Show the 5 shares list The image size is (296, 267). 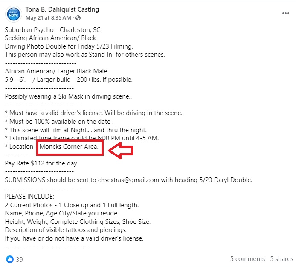(x=281, y=259)
